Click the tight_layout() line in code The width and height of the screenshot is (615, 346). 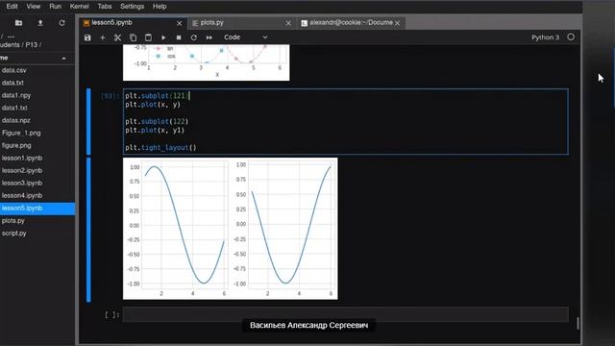(160, 148)
